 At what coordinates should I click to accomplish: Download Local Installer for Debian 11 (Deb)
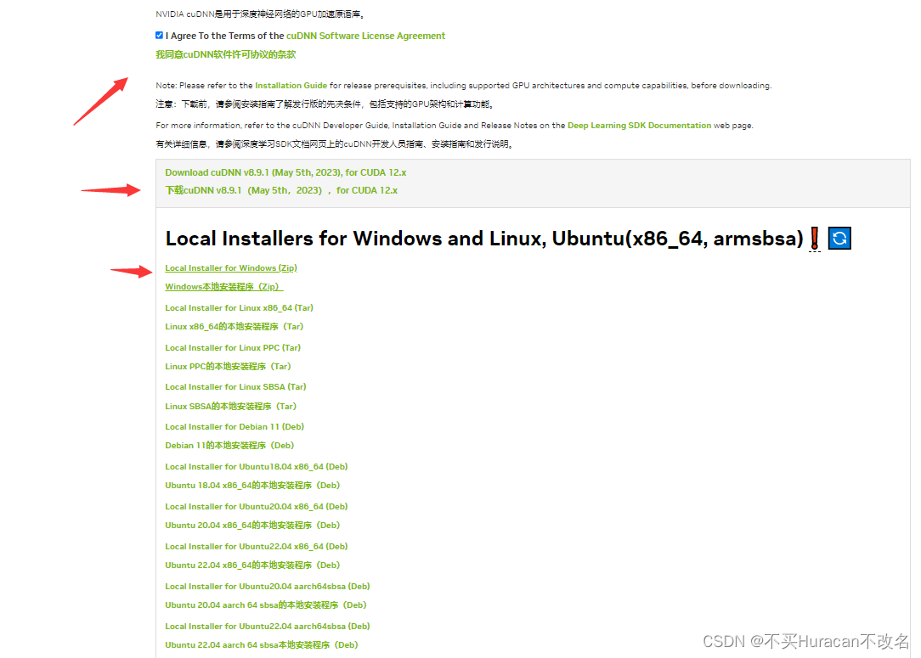point(234,427)
